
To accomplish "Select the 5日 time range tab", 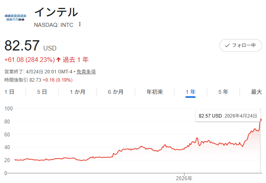I will coord(42,92).
